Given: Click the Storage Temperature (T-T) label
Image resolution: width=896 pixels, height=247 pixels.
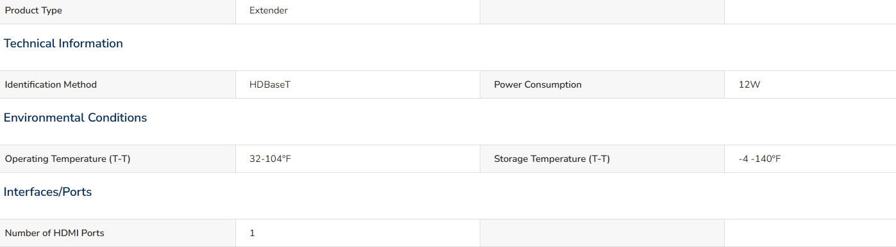Looking at the screenshot, I should point(552,159).
